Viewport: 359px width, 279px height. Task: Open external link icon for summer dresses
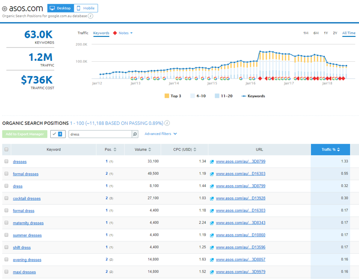point(212,235)
